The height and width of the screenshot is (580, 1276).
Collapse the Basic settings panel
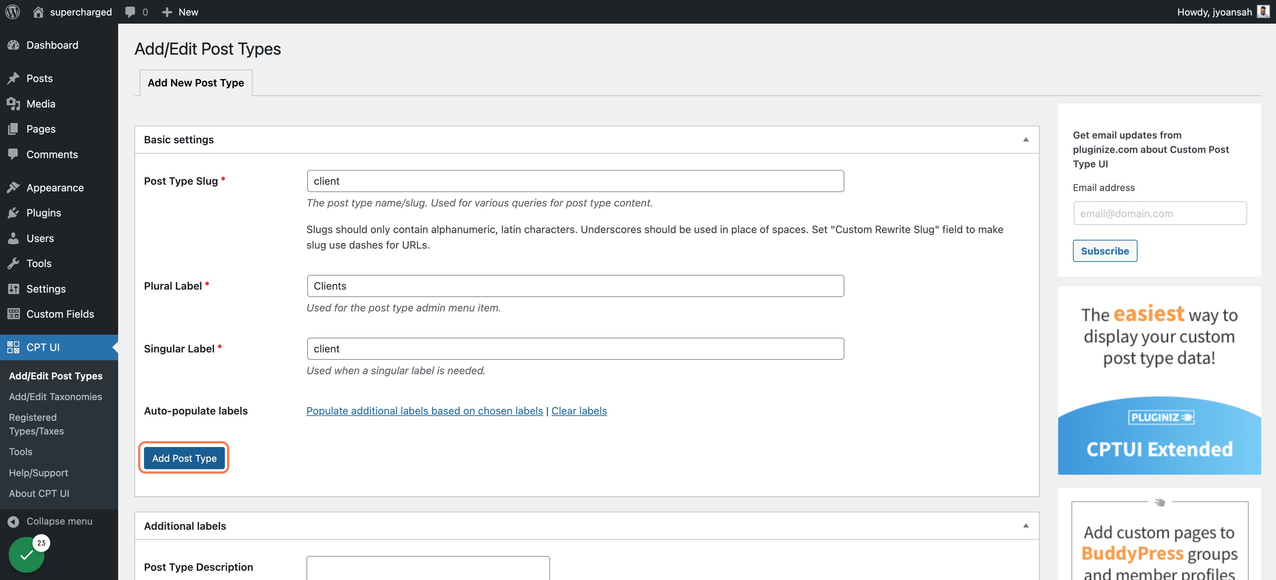tap(1026, 140)
